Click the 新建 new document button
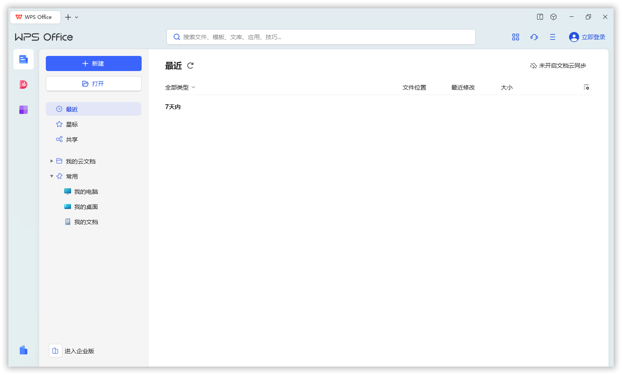Image resolution: width=622 pixels, height=375 pixels. click(x=93, y=63)
